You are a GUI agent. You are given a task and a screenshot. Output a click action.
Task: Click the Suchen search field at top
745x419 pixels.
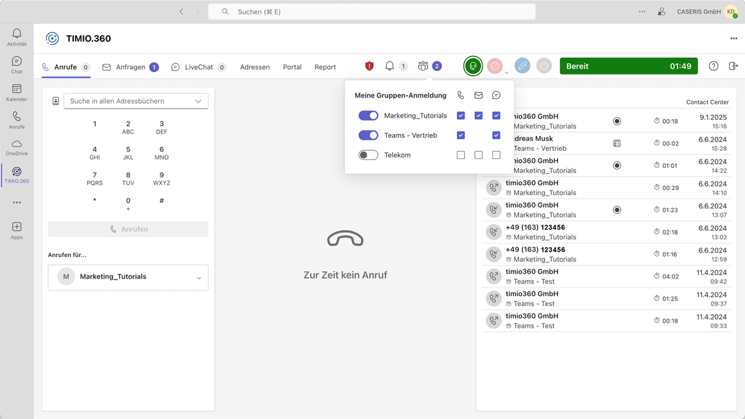[x=371, y=12]
